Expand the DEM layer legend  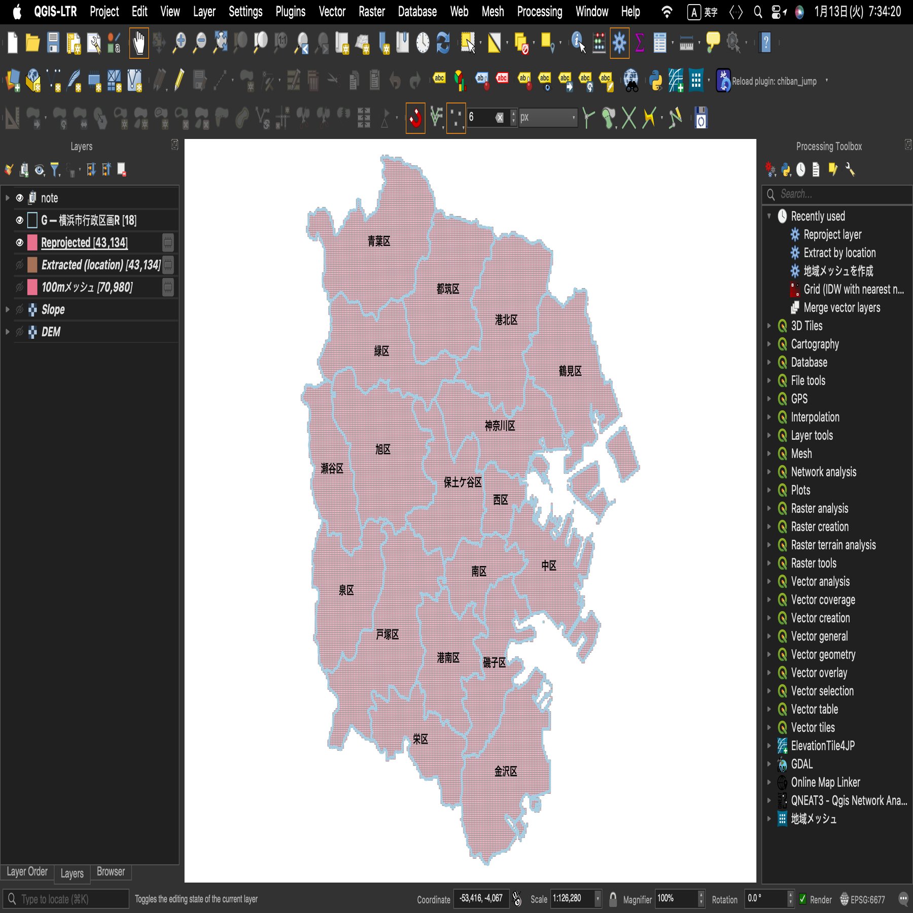pyautogui.click(x=7, y=332)
